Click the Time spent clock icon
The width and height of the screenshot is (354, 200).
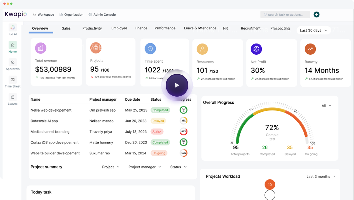click(x=150, y=48)
